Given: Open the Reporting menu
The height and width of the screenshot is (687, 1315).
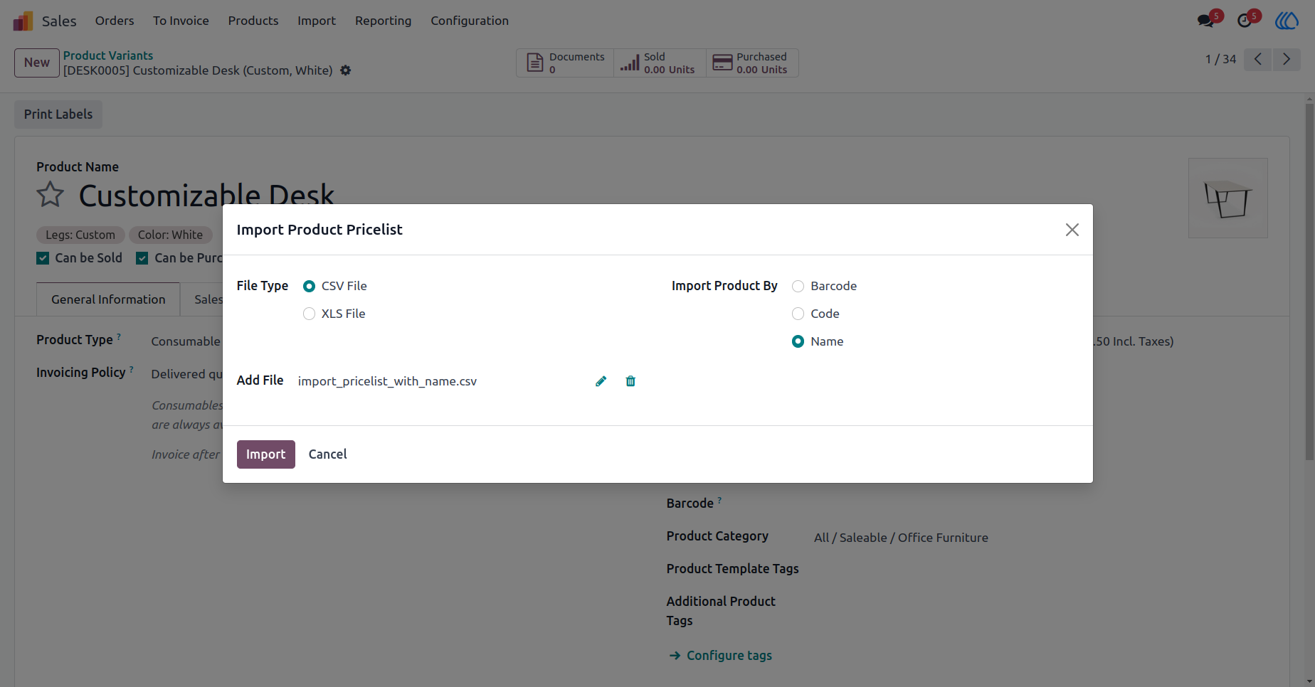Looking at the screenshot, I should (383, 21).
